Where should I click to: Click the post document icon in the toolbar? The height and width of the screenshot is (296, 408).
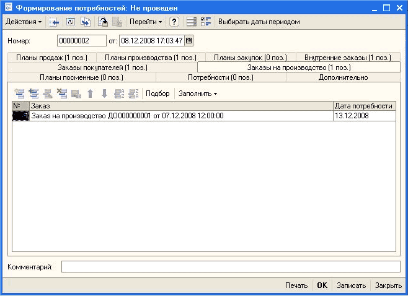[103, 22]
